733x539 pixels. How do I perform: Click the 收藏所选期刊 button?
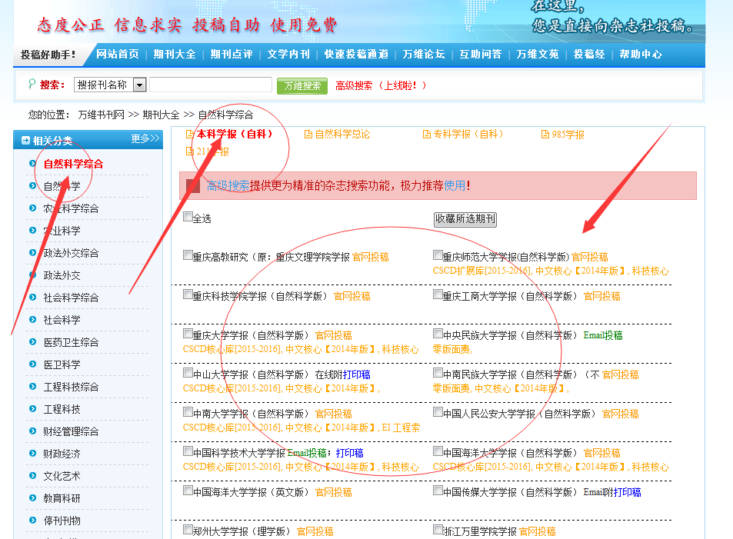point(465,219)
